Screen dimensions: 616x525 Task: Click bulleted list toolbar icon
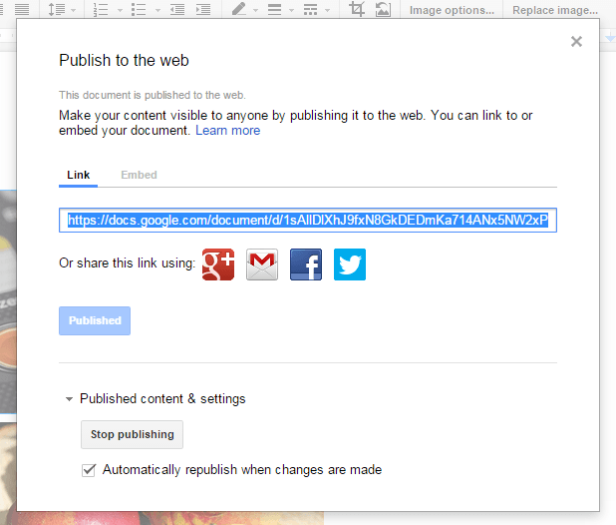139,9
